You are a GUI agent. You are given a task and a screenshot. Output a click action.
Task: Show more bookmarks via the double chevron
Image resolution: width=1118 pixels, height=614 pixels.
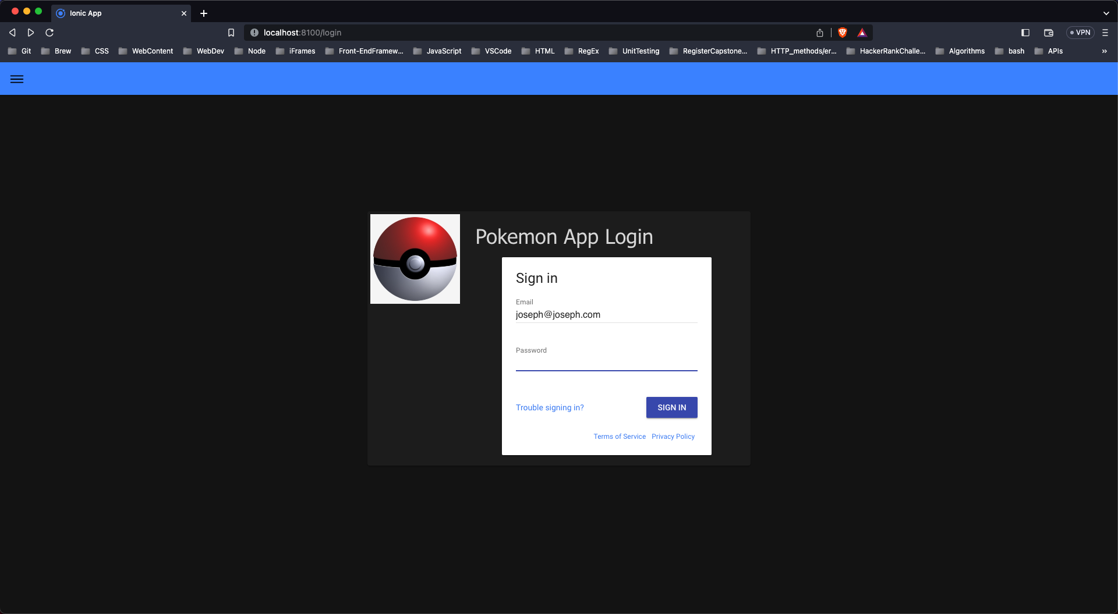[x=1105, y=51]
